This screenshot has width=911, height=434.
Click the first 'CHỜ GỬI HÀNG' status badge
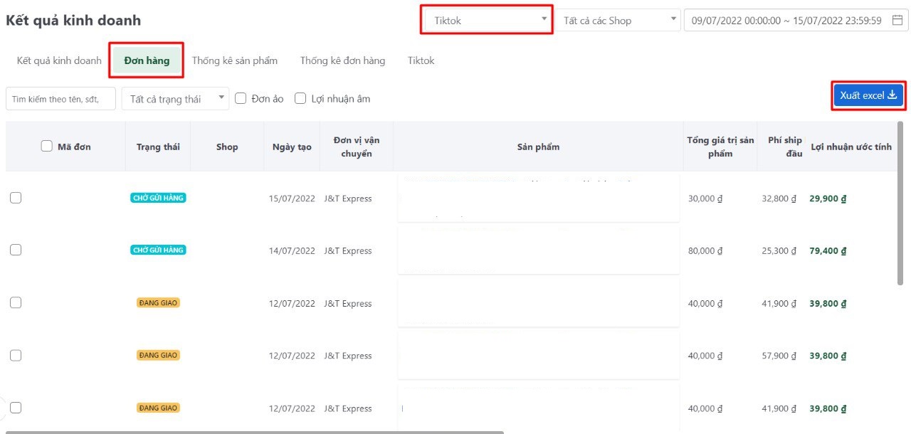[x=157, y=199]
